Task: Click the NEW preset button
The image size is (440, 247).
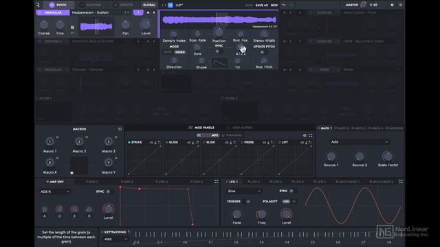Action: [x=274, y=5]
